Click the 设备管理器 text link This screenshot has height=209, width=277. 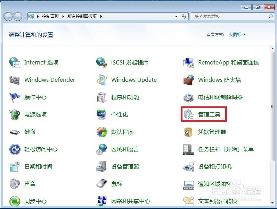125,166
